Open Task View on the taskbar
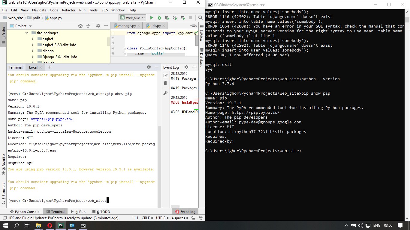410x230 pixels. click(x=27, y=226)
